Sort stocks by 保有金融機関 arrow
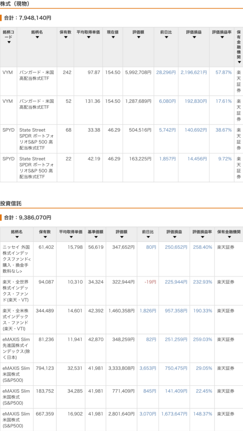 [239, 62]
